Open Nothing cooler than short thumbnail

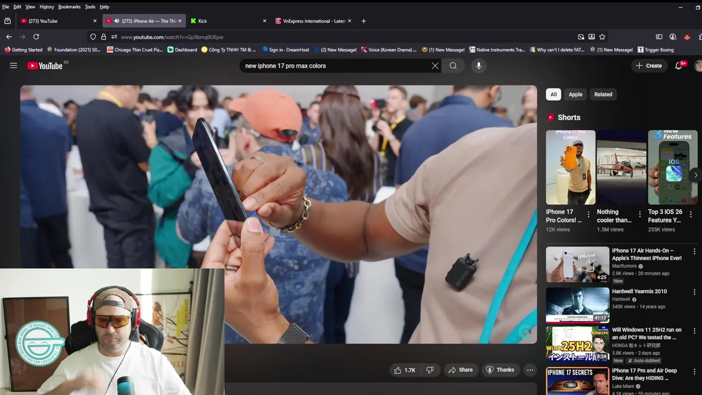[621, 167]
